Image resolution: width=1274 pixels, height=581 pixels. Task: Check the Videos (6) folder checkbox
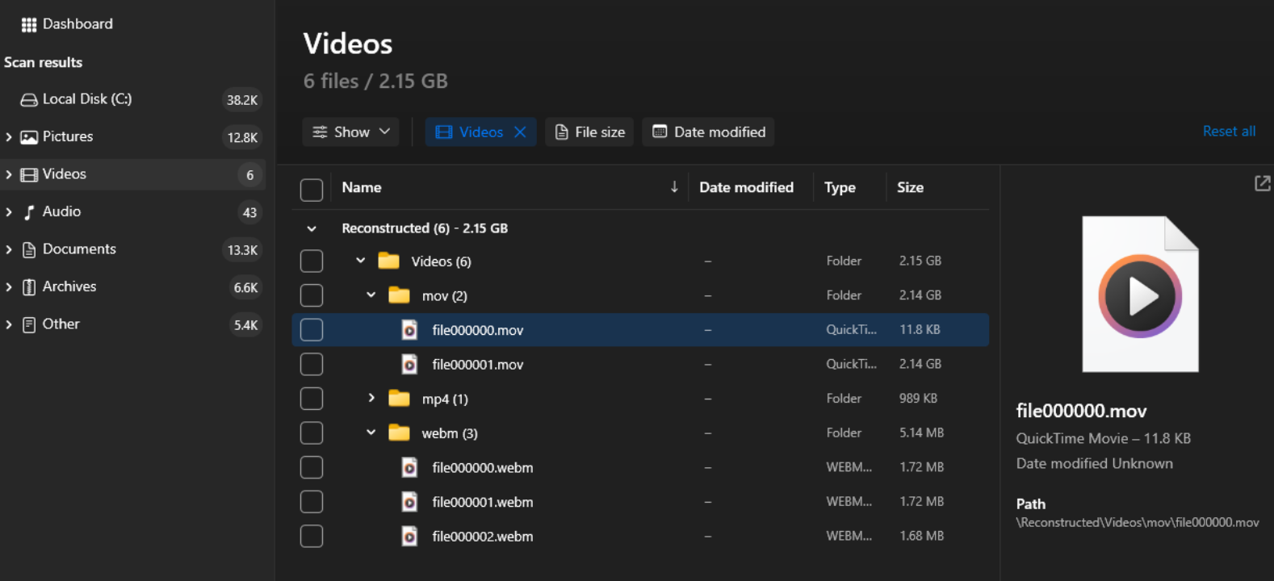point(312,261)
